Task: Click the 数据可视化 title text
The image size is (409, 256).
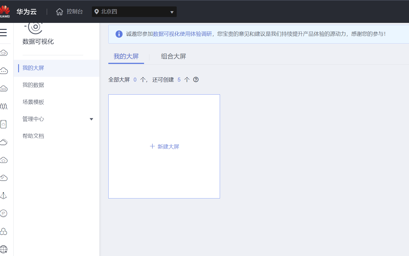Action: pyautogui.click(x=38, y=42)
